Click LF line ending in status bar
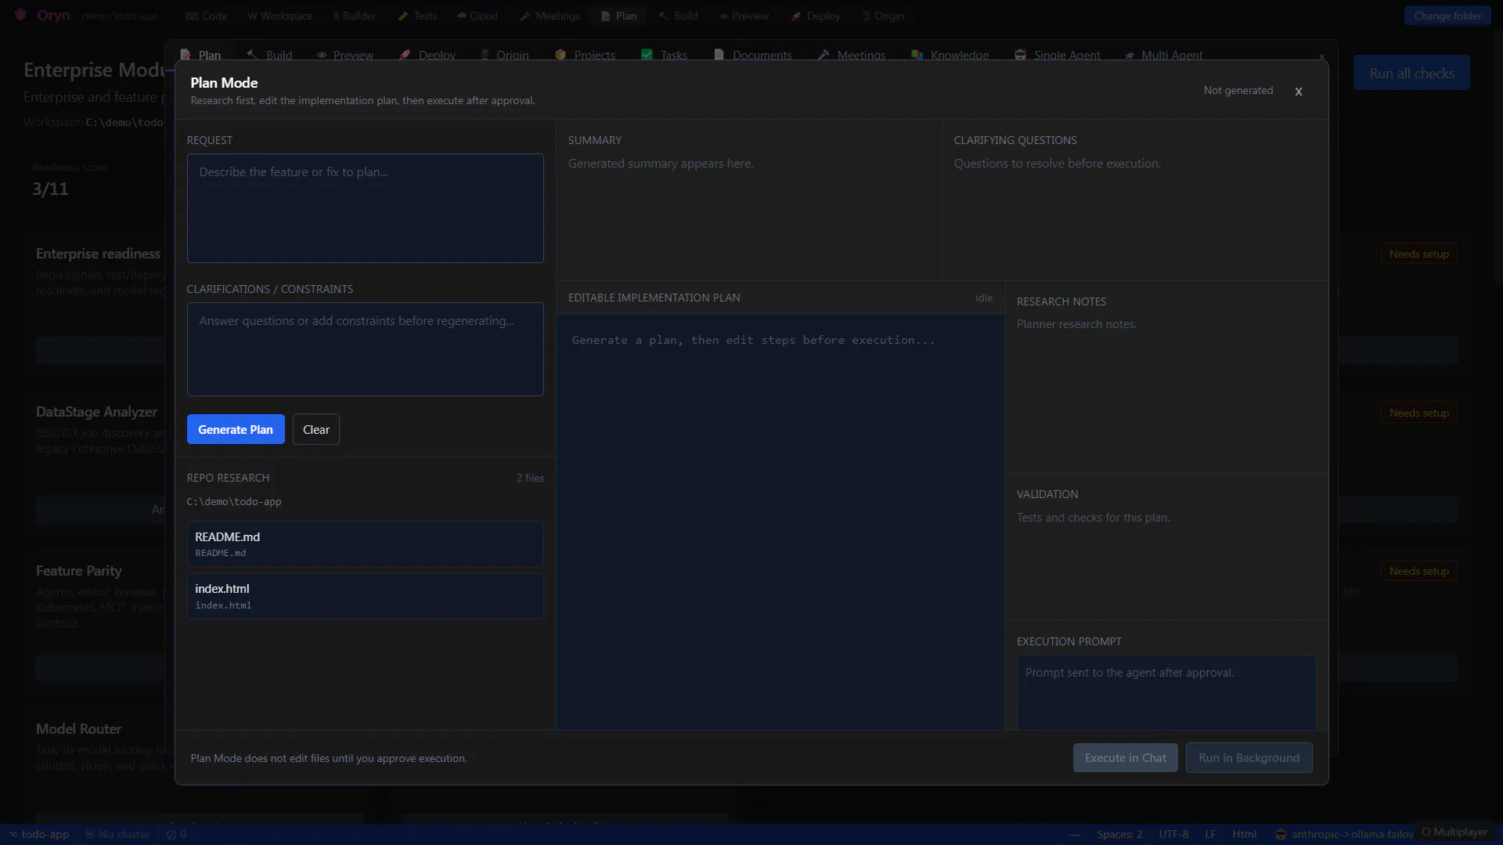This screenshot has height=845, width=1503. coord(1210,834)
